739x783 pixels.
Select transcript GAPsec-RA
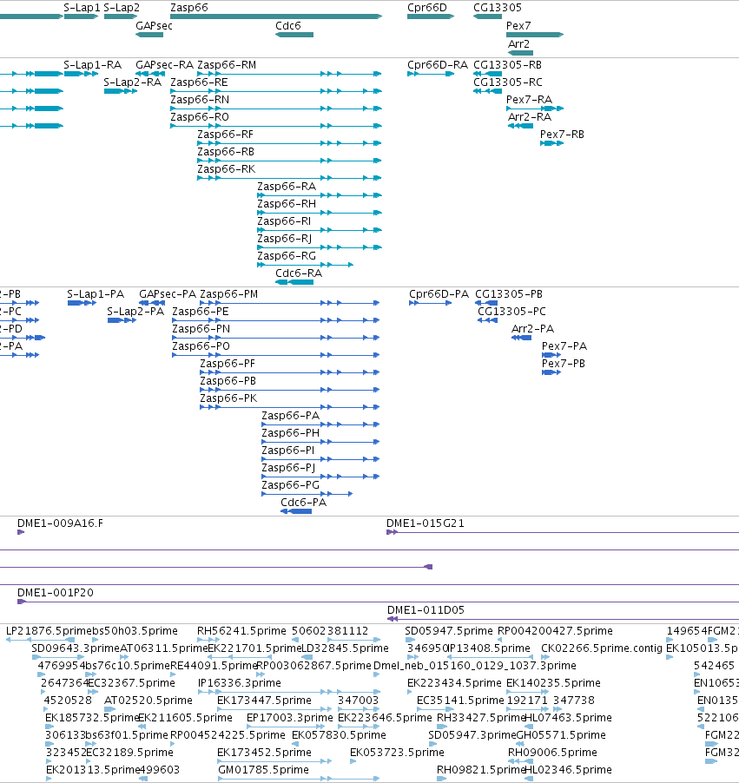click(164, 65)
